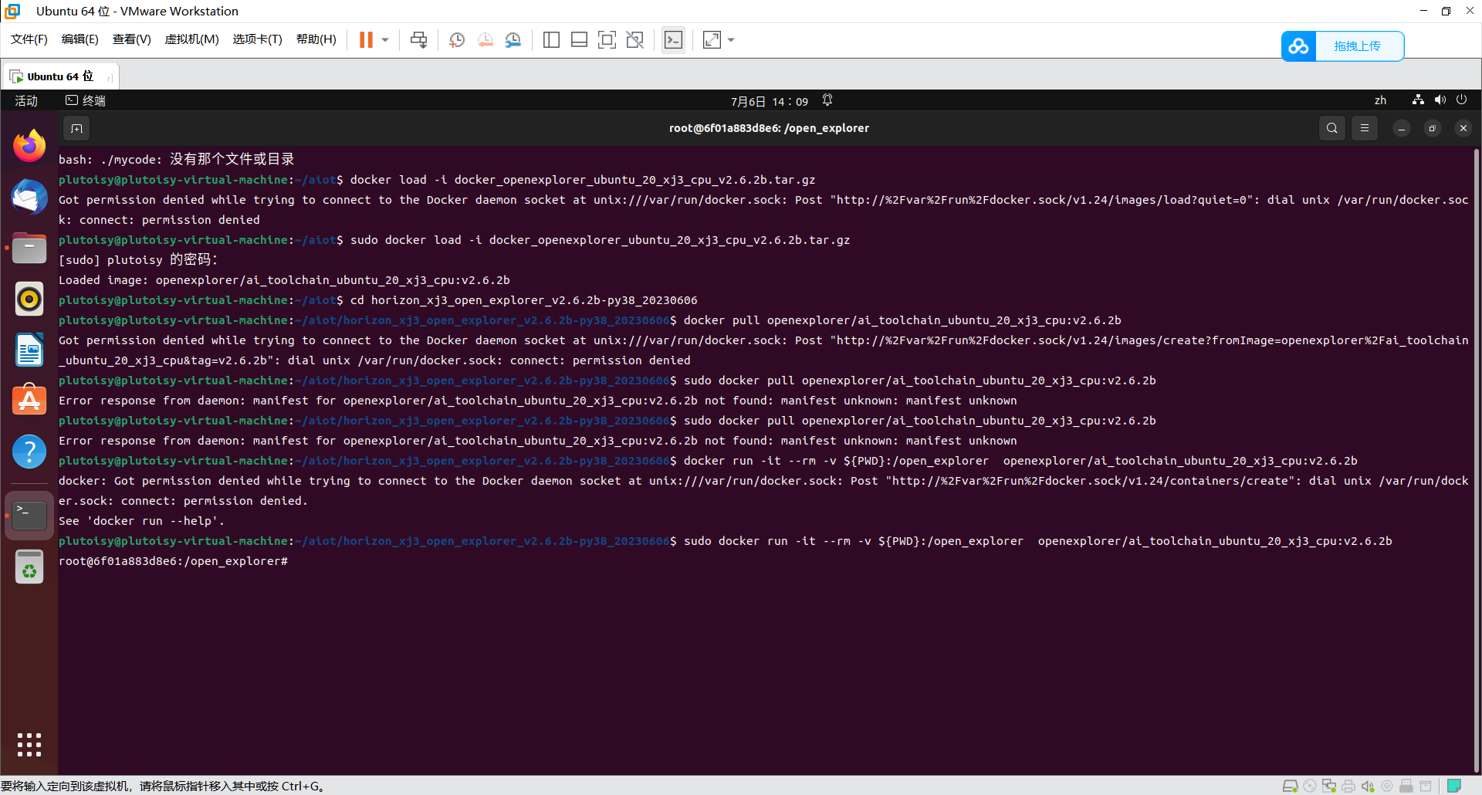Open the snapshot manager wrench-clock icon
The height and width of the screenshot is (795, 1482).
coord(513,40)
